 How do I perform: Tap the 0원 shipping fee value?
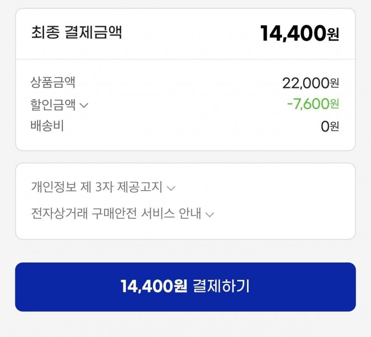330,126
